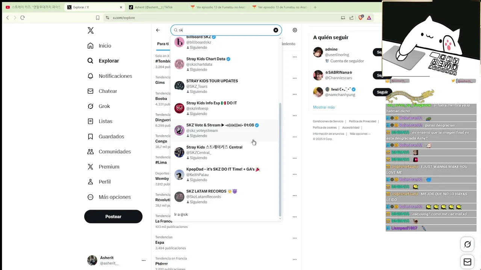Go to Inicio in sidebar

(x=100, y=46)
